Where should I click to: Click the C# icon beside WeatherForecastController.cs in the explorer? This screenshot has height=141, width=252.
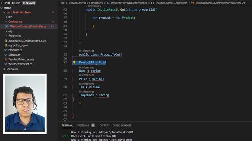pyautogui.click(x=7, y=27)
